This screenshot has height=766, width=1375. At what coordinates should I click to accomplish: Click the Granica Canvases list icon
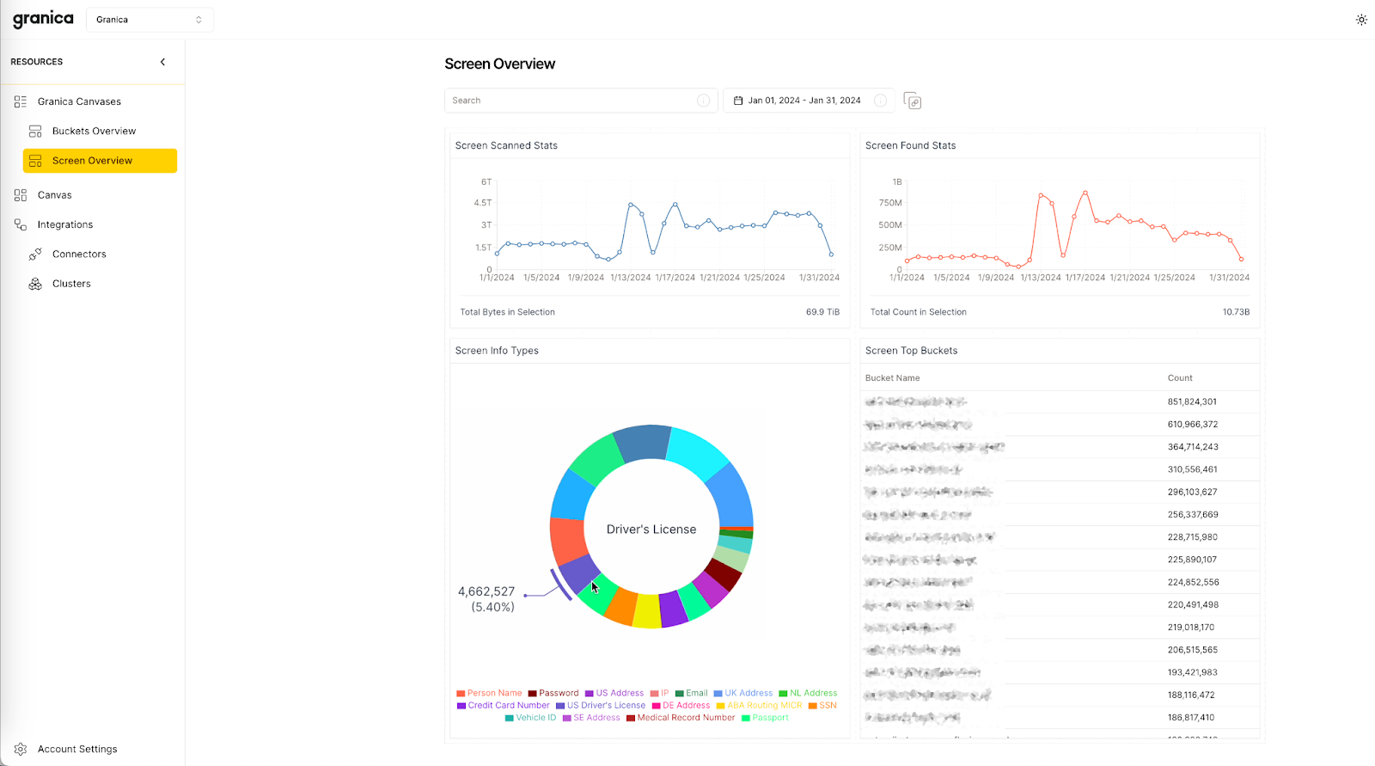pos(21,101)
